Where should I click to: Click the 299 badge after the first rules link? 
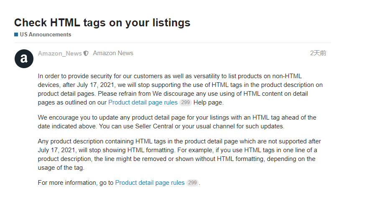[x=185, y=102]
